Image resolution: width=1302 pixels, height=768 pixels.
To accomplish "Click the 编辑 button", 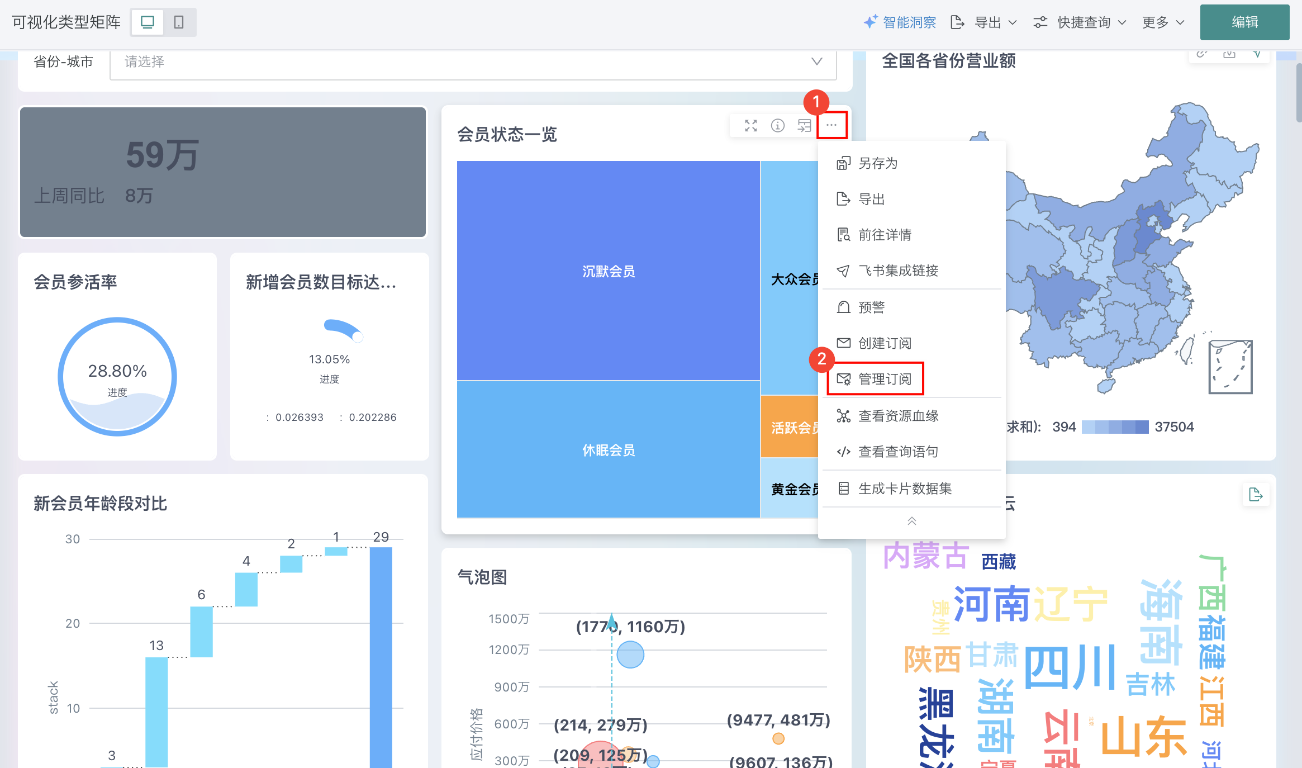I will click(1244, 22).
